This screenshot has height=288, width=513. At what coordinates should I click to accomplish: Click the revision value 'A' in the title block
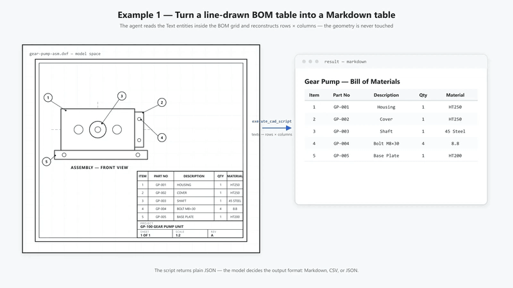tap(212, 235)
